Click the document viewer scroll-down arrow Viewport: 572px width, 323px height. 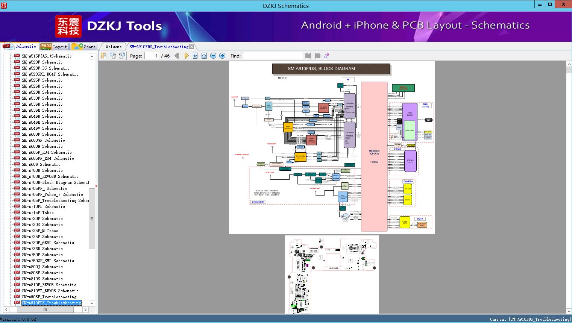569,311
